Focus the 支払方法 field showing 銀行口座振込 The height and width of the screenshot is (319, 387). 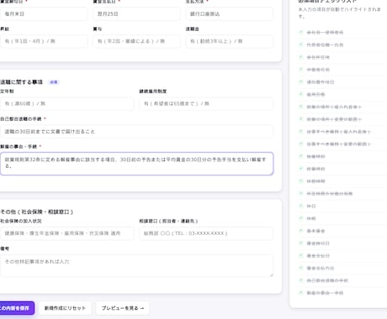(230, 14)
